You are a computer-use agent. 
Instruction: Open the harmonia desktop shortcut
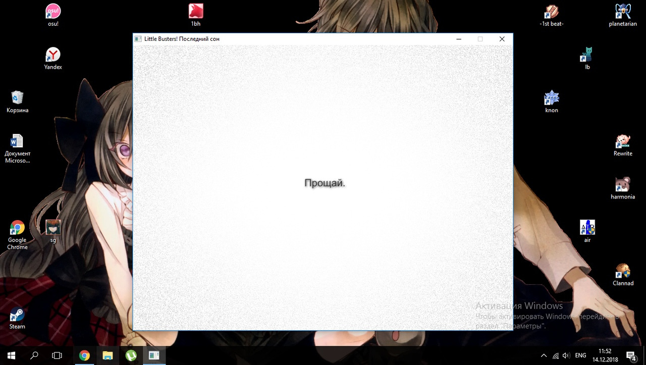pos(623,185)
